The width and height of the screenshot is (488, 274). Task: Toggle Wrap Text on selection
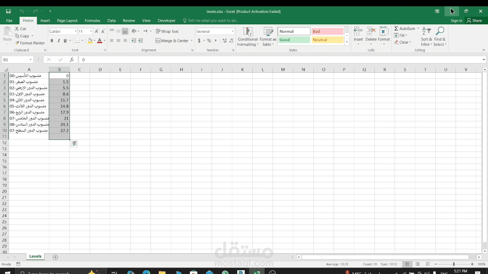tap(167, 31)
